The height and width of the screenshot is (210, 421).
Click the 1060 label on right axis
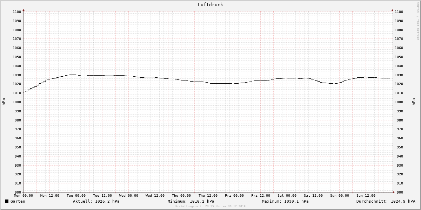(399, 48)
